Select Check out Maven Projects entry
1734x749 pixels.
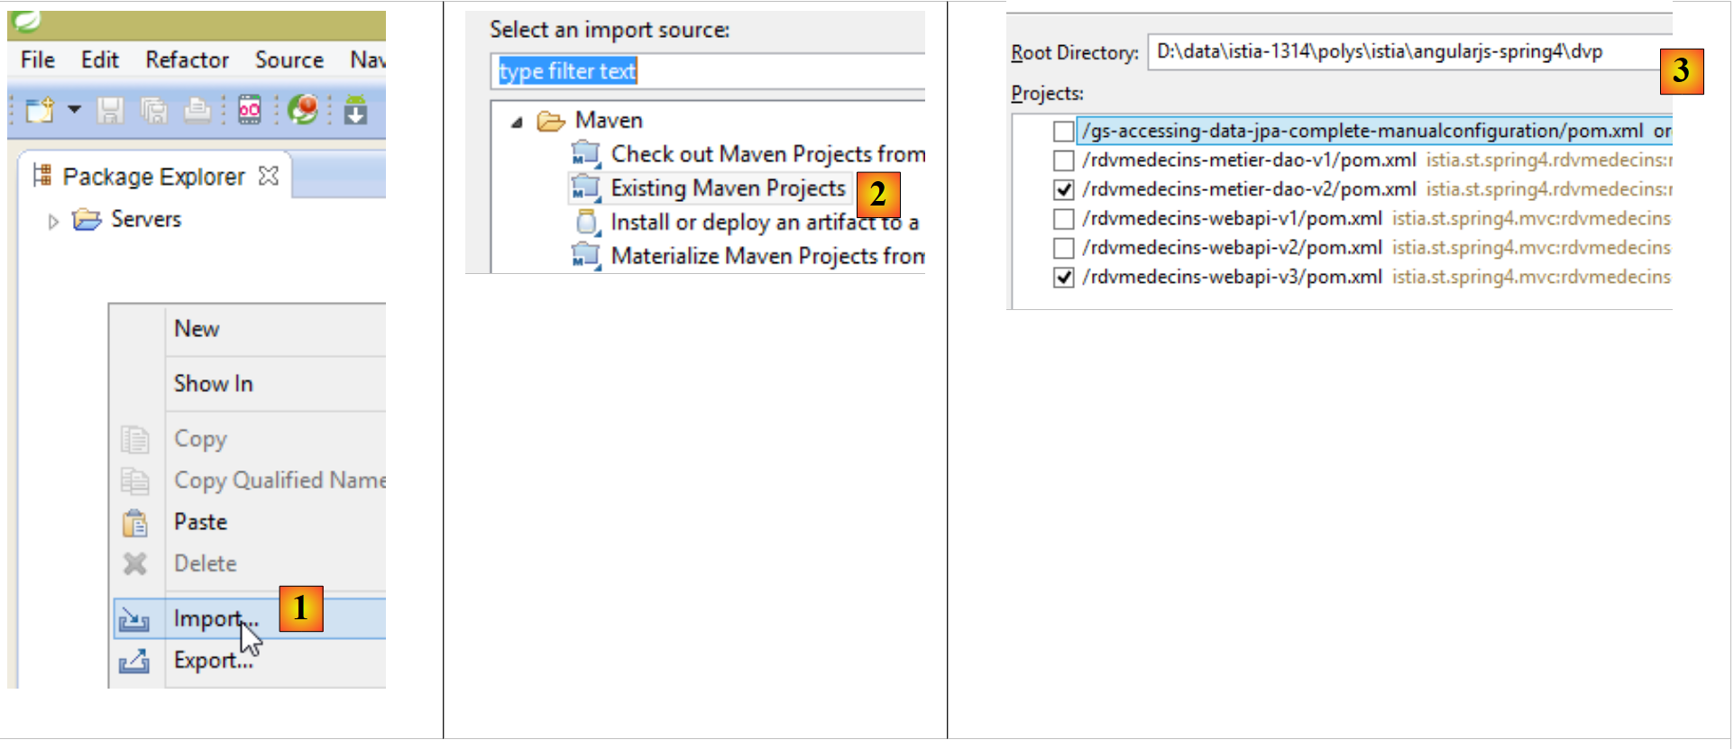[766, 154]
